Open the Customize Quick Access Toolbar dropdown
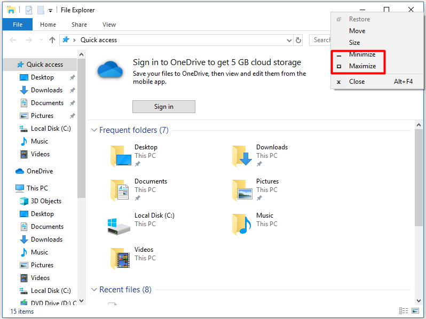Image resolution: width=426 pixels, height=319 pixels. coord(50,11)
